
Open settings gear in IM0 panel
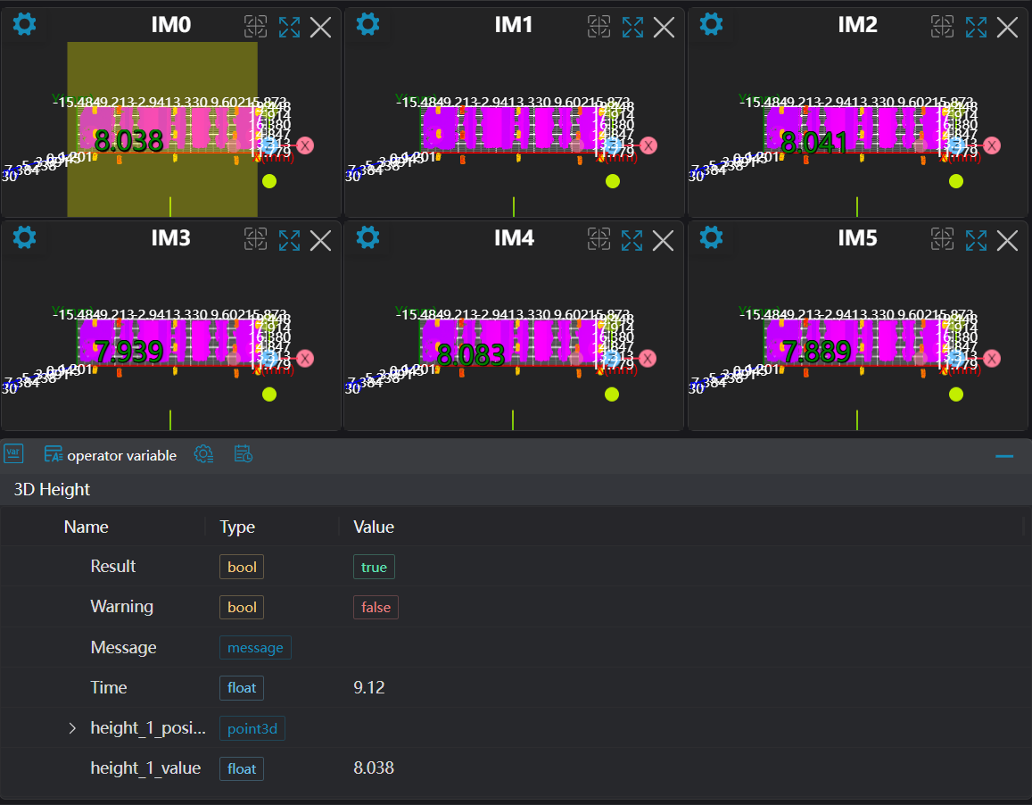click(x=25, y=24)
